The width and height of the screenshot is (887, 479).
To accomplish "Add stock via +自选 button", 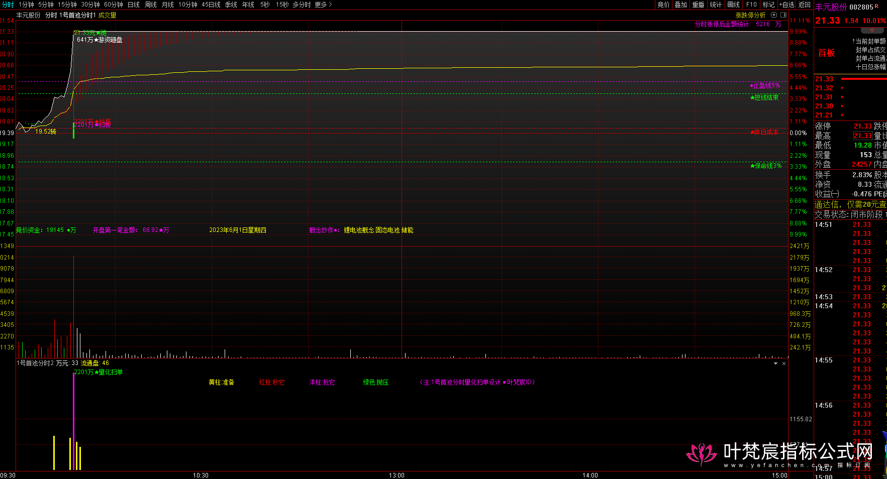I will [787, 5].
